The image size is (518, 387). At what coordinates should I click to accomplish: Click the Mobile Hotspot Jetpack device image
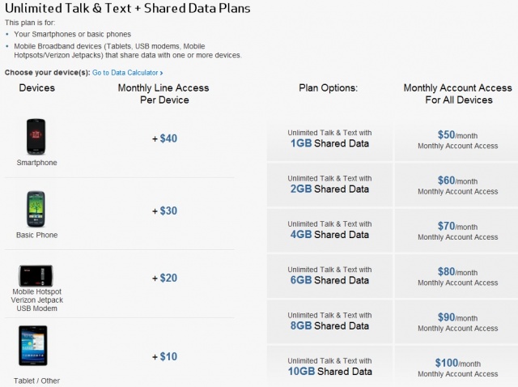pyautogui.click(x=37, y=275)
